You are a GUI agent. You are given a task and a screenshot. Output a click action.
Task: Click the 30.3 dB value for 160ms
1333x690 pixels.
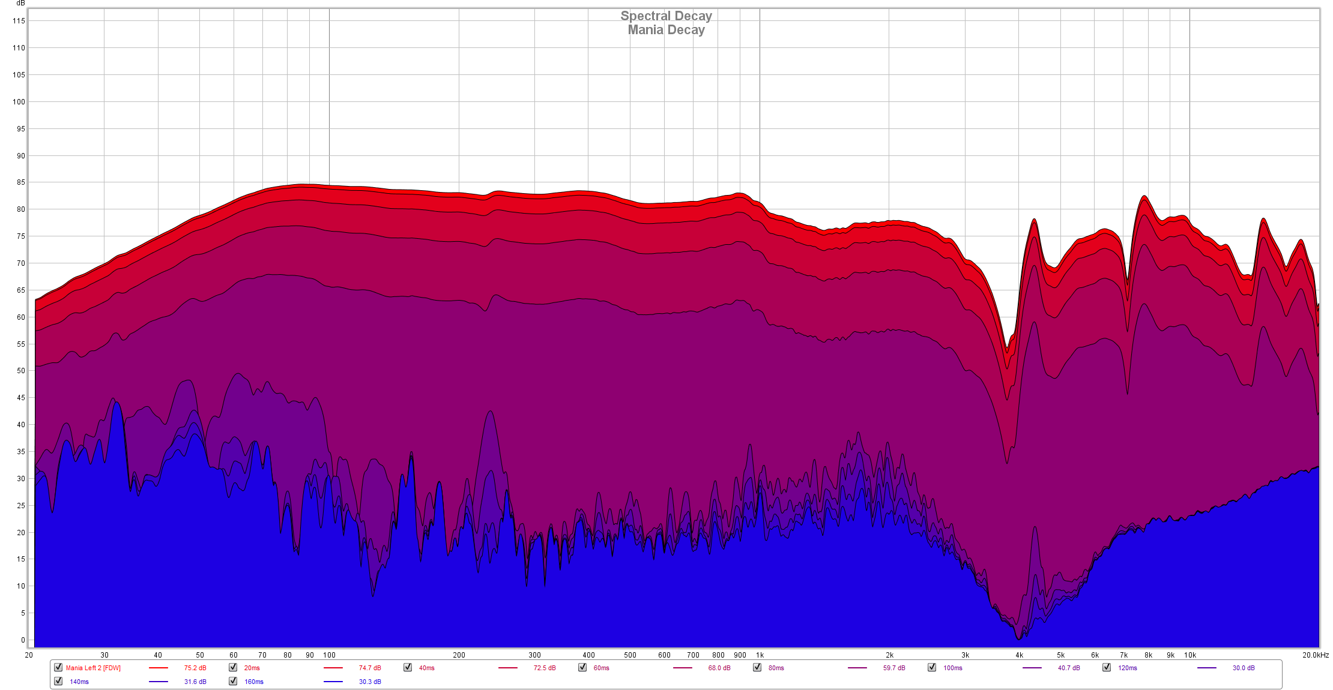click(x=370, y=682)
